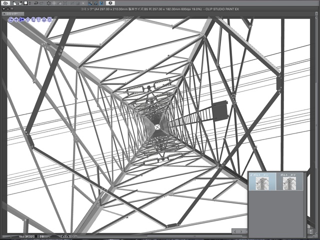The image size is (320, 240).
Task: Select the コミック document tab
Action: [x=13, y=14]
